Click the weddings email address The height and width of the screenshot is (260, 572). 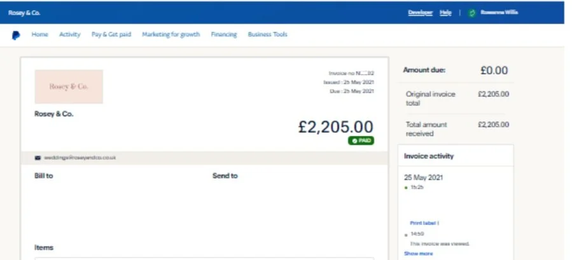pos(80,158)
